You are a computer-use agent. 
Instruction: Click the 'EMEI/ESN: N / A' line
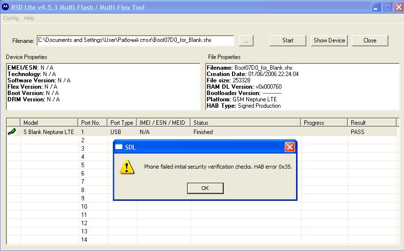(x=30, y=68)
